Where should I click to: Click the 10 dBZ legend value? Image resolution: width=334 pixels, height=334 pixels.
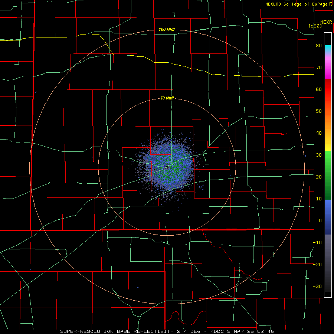click(x=319, y=199)
